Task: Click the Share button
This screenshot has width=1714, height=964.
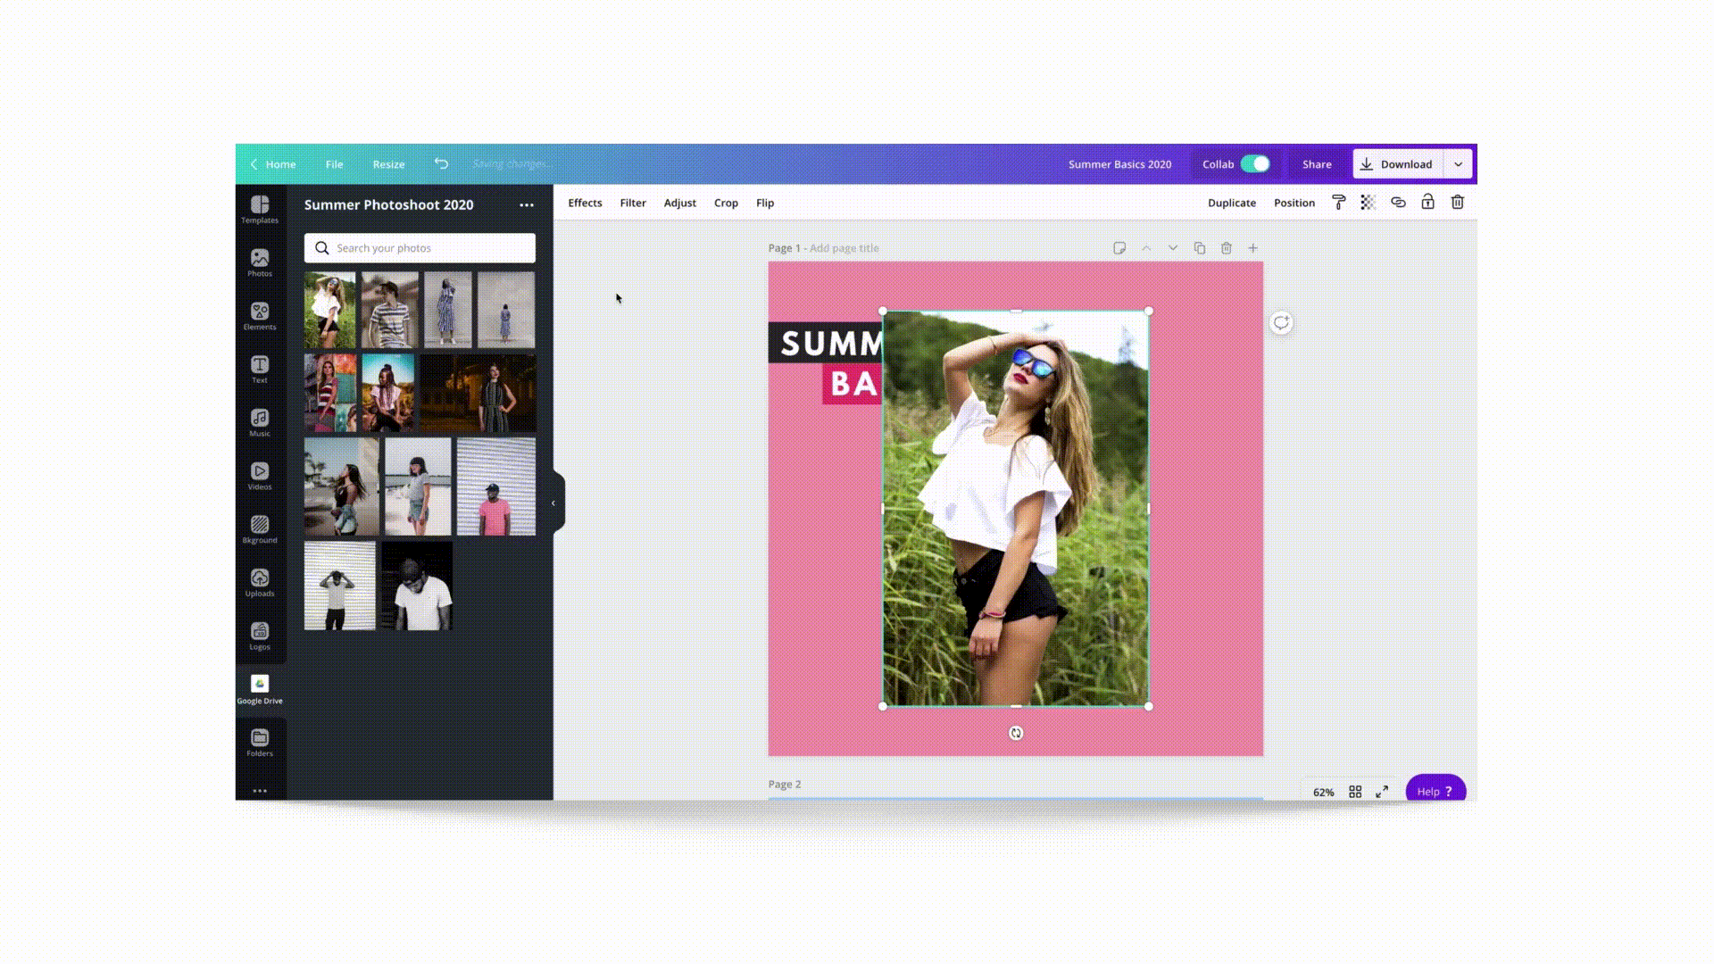Action: click(x=1317, y=164)
